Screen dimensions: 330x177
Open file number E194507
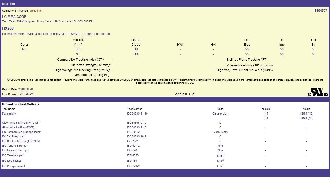321,11
